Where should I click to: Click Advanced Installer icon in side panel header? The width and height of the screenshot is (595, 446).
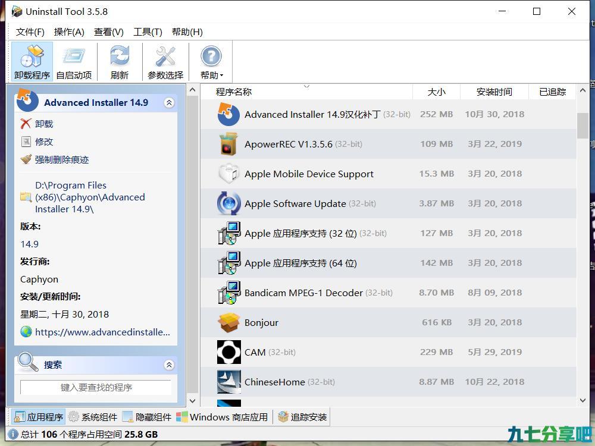[x=27, y=100]
